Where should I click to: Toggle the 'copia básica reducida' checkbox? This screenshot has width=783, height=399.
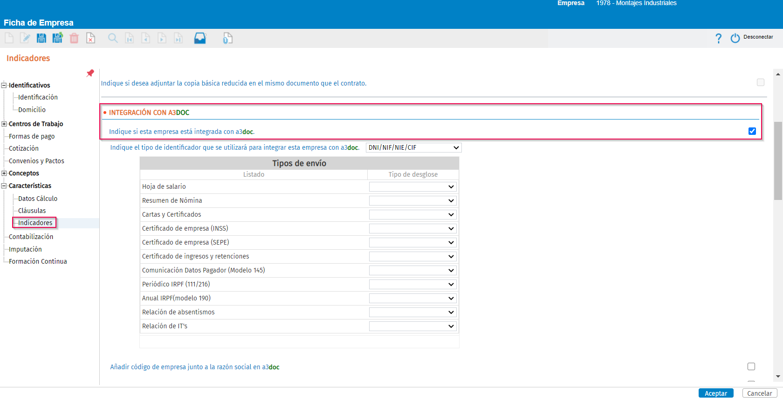(x=761, y=82)
